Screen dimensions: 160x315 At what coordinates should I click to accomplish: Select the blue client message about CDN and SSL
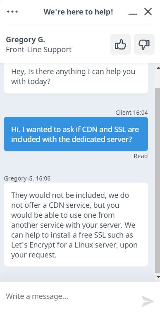pyautogui.click(x=76, y=134)
